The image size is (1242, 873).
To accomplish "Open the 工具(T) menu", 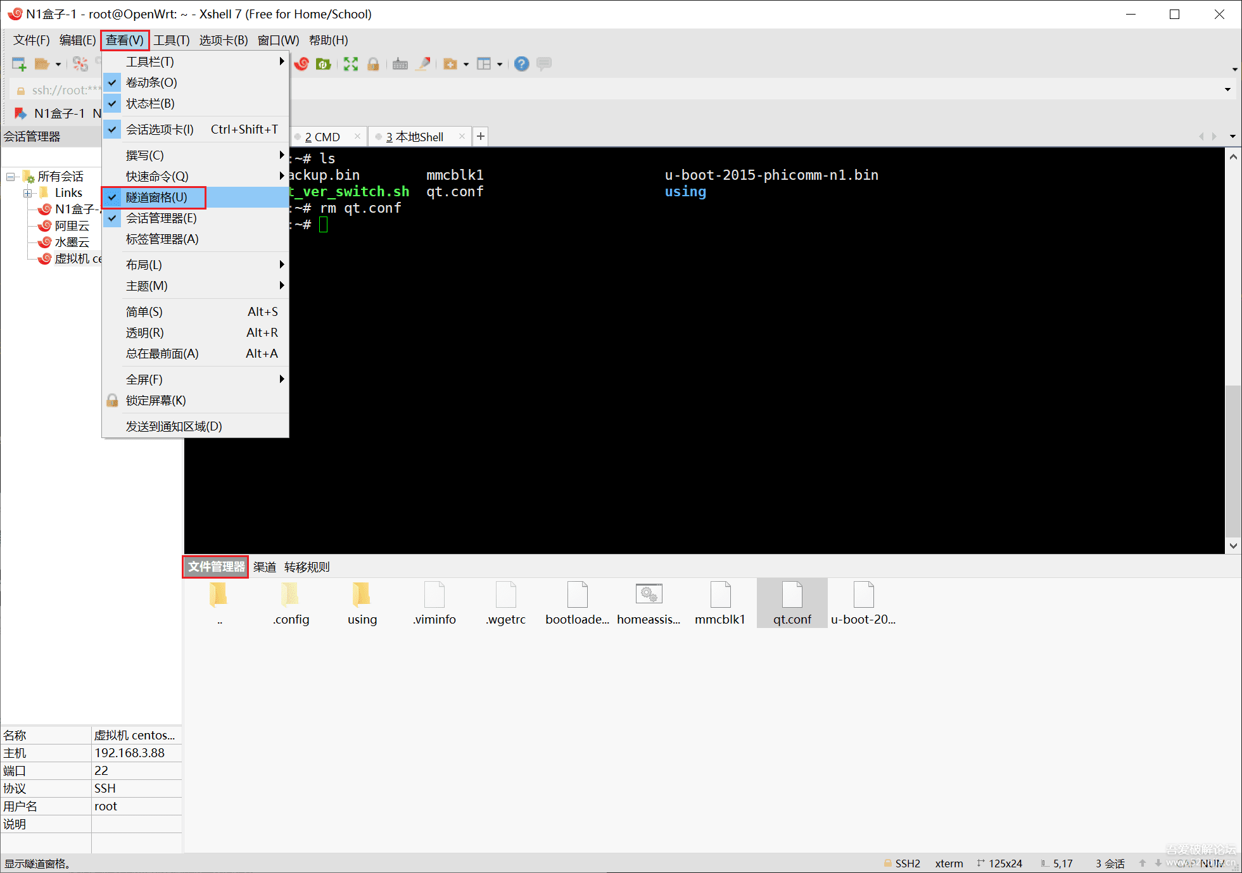I will click(172, 40).
